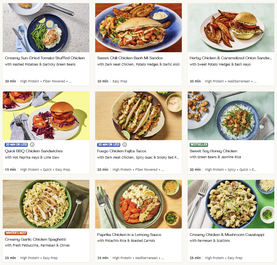Click info icon on Fuego Chicken Fajita Tacos
The height and width of the screenshot is (265, 277).
click(x=125, y=144)
